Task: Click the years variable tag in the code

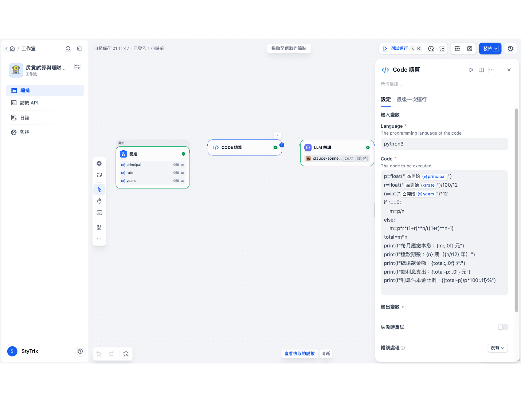Action: tap(419, 194)
